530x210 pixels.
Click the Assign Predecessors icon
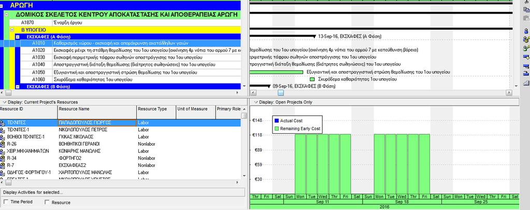click(x=526, y=65)
